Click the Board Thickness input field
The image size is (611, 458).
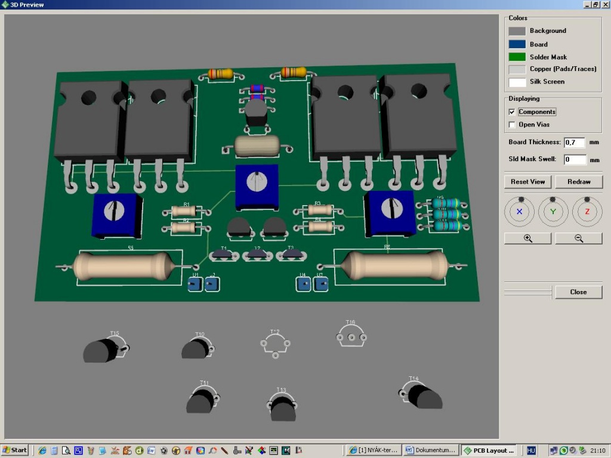click(x=575, y=143)
